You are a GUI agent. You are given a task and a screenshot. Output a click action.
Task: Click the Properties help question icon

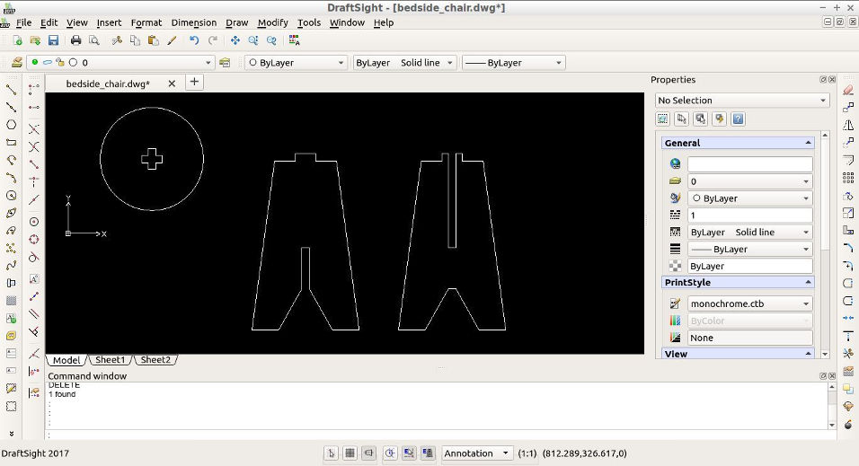point(738,119)
